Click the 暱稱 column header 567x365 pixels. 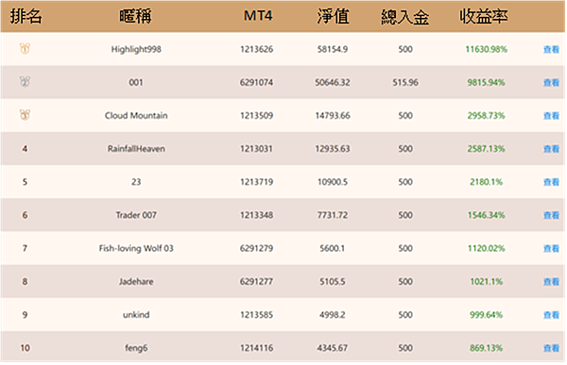click(135, 16)
